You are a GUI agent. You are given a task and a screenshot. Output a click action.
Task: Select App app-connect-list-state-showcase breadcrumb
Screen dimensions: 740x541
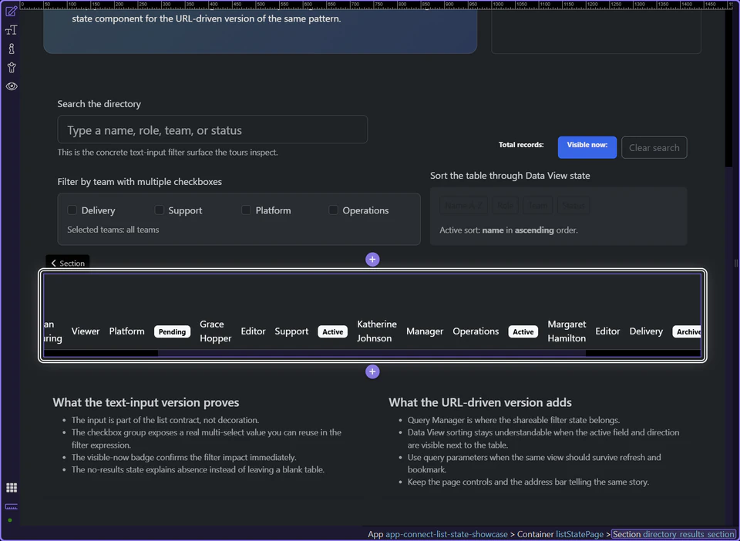point(438,534)
